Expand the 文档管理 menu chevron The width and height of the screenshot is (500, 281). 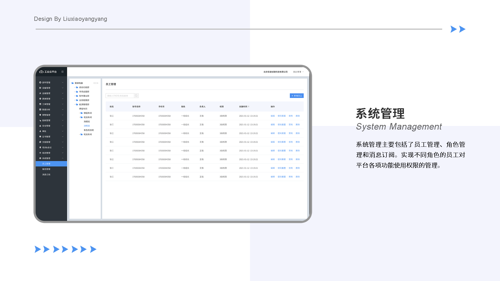coord(63,142)
